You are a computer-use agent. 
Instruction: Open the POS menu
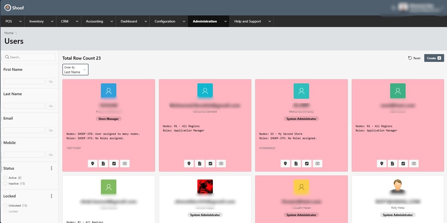point(9,22)
